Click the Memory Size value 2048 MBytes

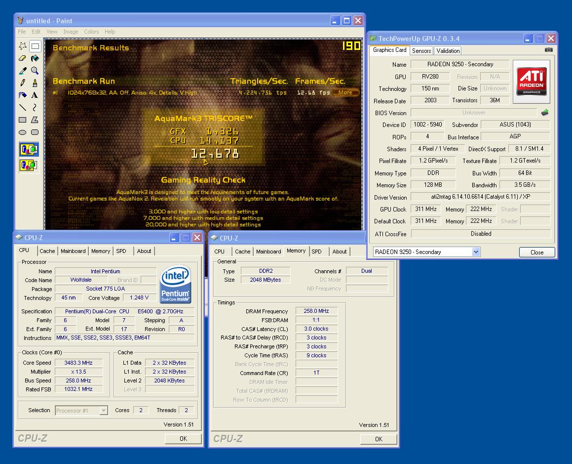pos(266,280)
